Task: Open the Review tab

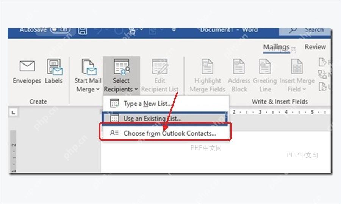Action: [x=315, y=47]
